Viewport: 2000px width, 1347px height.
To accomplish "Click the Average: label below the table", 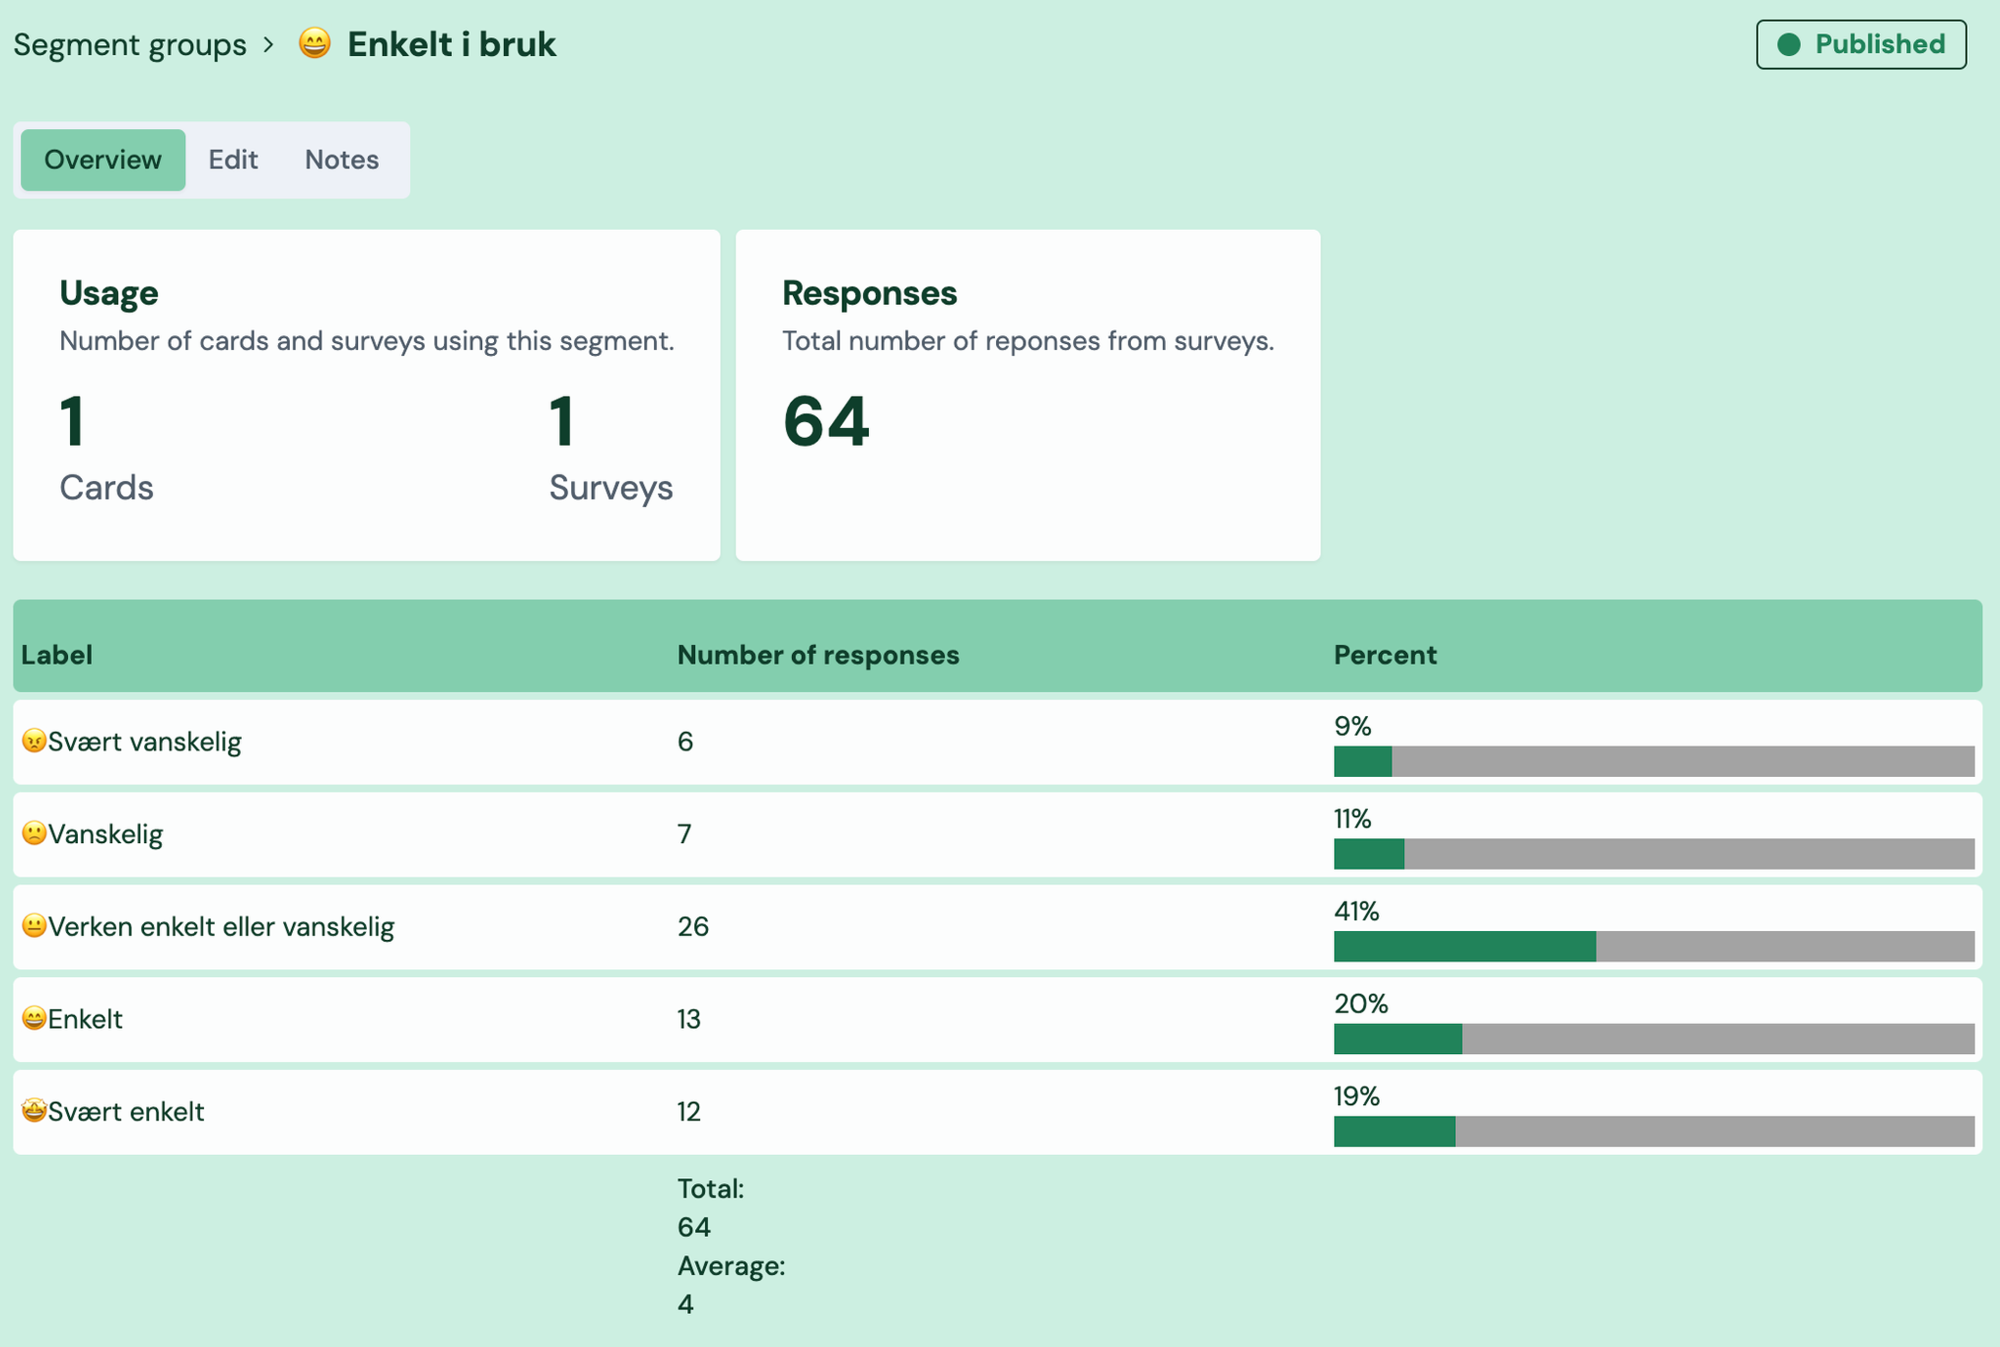I will [x=732, y=1267].
